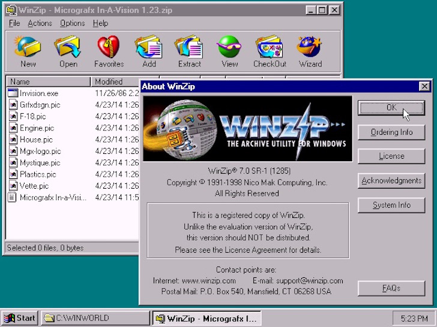The height and width of the screenshot is (327, 437).
Task: Launch the CheckOut toolbar icon
Action: pos(270,52)
